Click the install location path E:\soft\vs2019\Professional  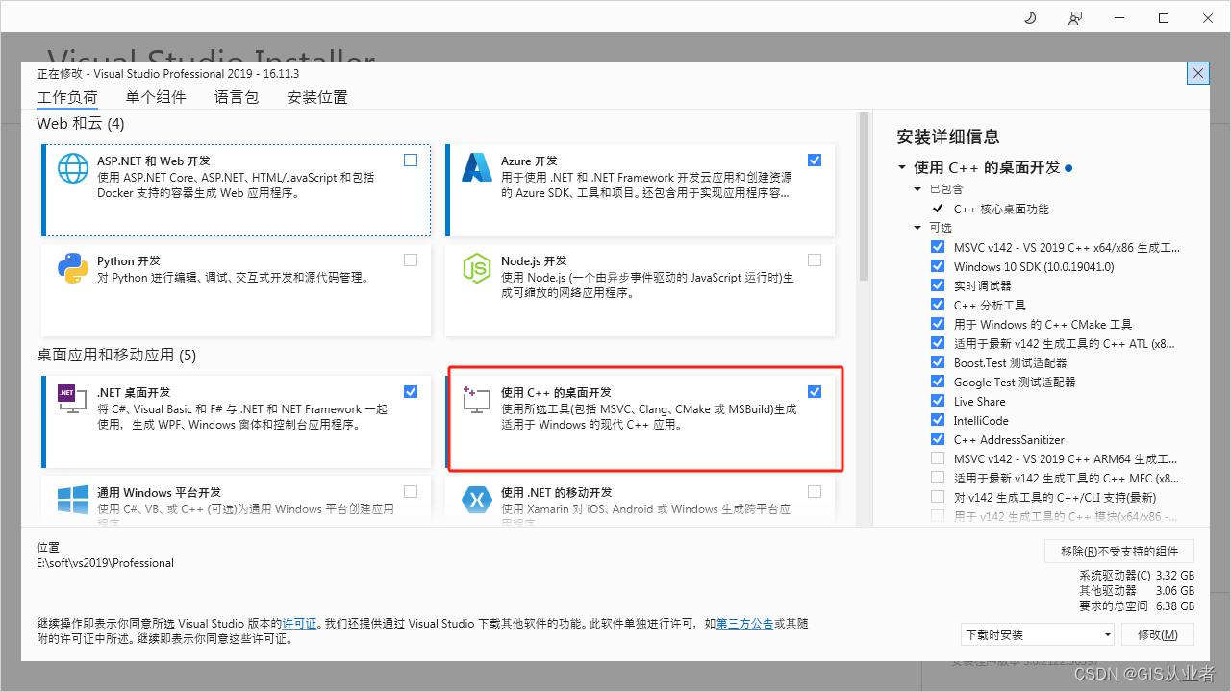point(106,563)
